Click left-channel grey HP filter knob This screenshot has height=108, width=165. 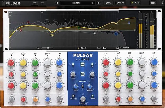tap(11, 99)
